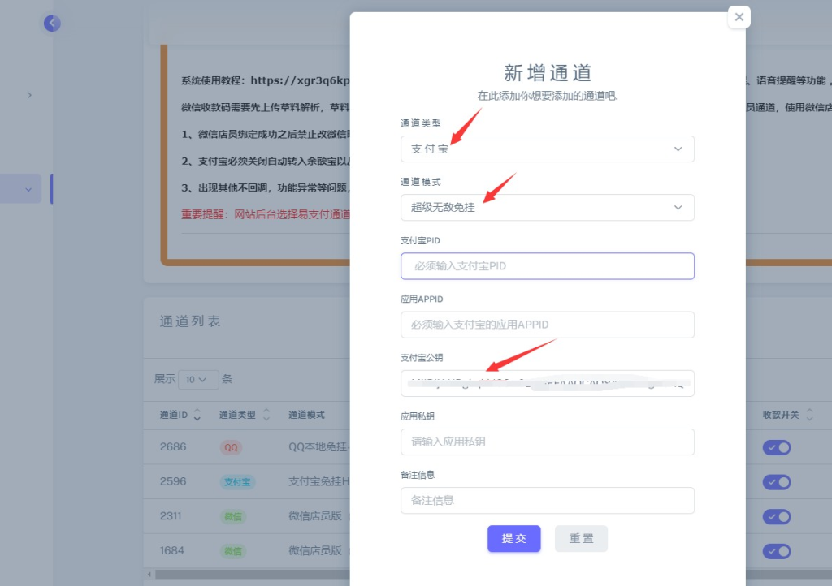Click the 通道模式 column header
832x586 pixels.
pyautogui.click(x=306, y=415)
